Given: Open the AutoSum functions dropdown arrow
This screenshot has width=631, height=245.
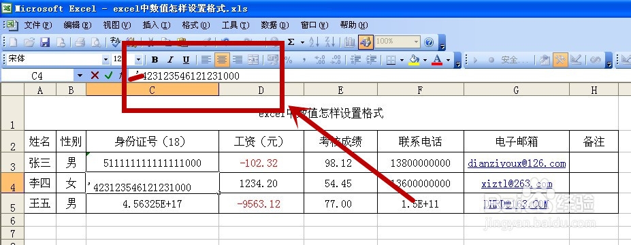Looking at the screenshot, I should (x=302, y=42).
